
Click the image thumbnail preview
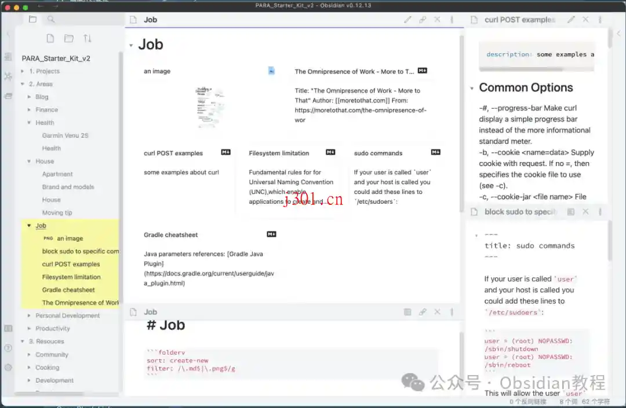click(x=210, y=107)
